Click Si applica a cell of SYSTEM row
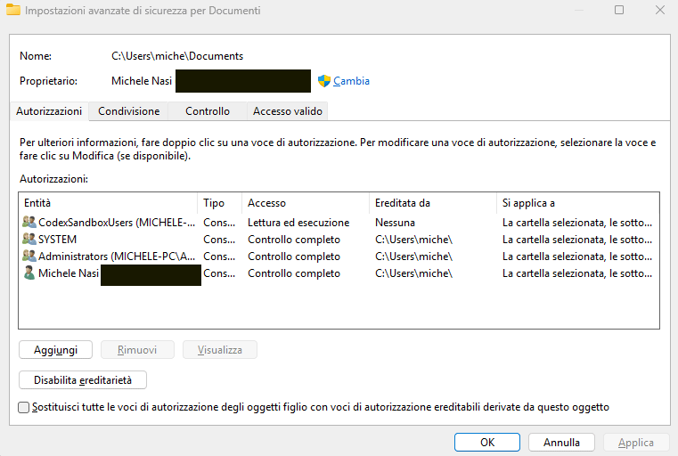This screenshot has width=678, height=456. click(x=577, y=239)
